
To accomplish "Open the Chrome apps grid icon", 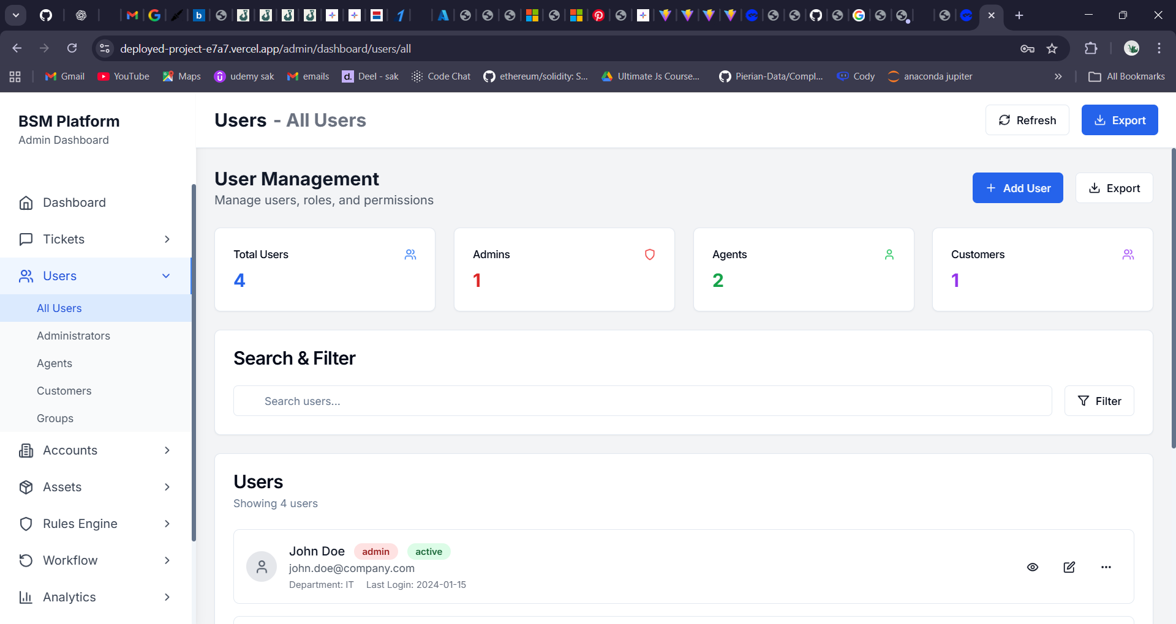I will [15, 76].
